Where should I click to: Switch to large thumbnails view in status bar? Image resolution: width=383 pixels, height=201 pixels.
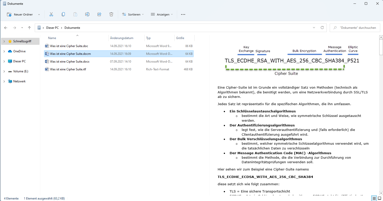379,198
